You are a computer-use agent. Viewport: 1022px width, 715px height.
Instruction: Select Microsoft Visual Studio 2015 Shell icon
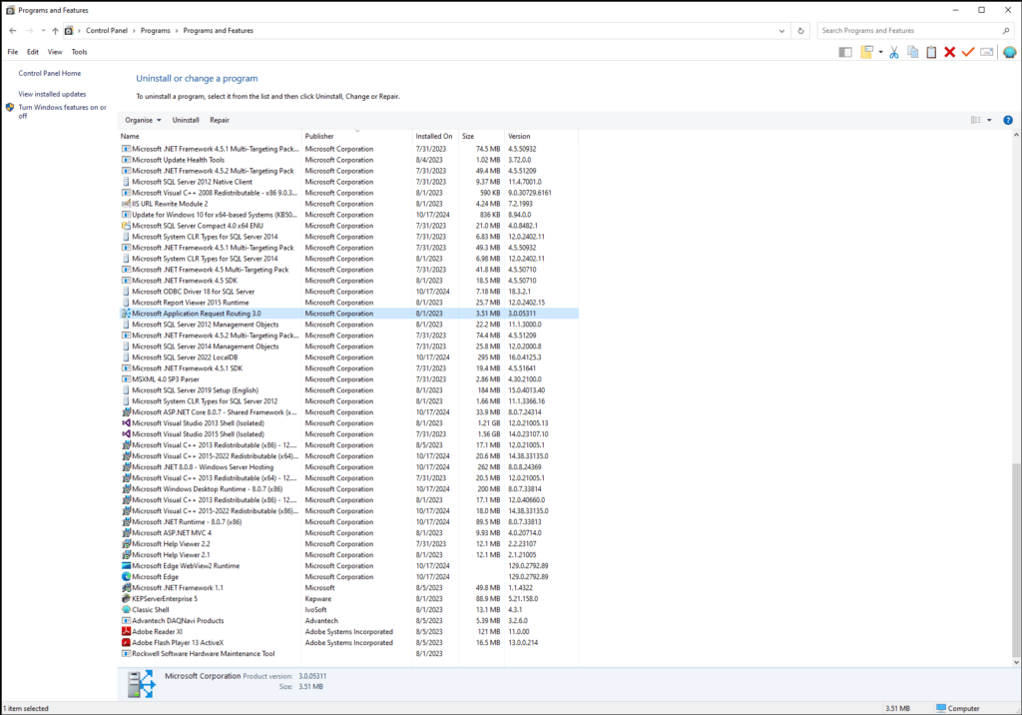[127, 433]
